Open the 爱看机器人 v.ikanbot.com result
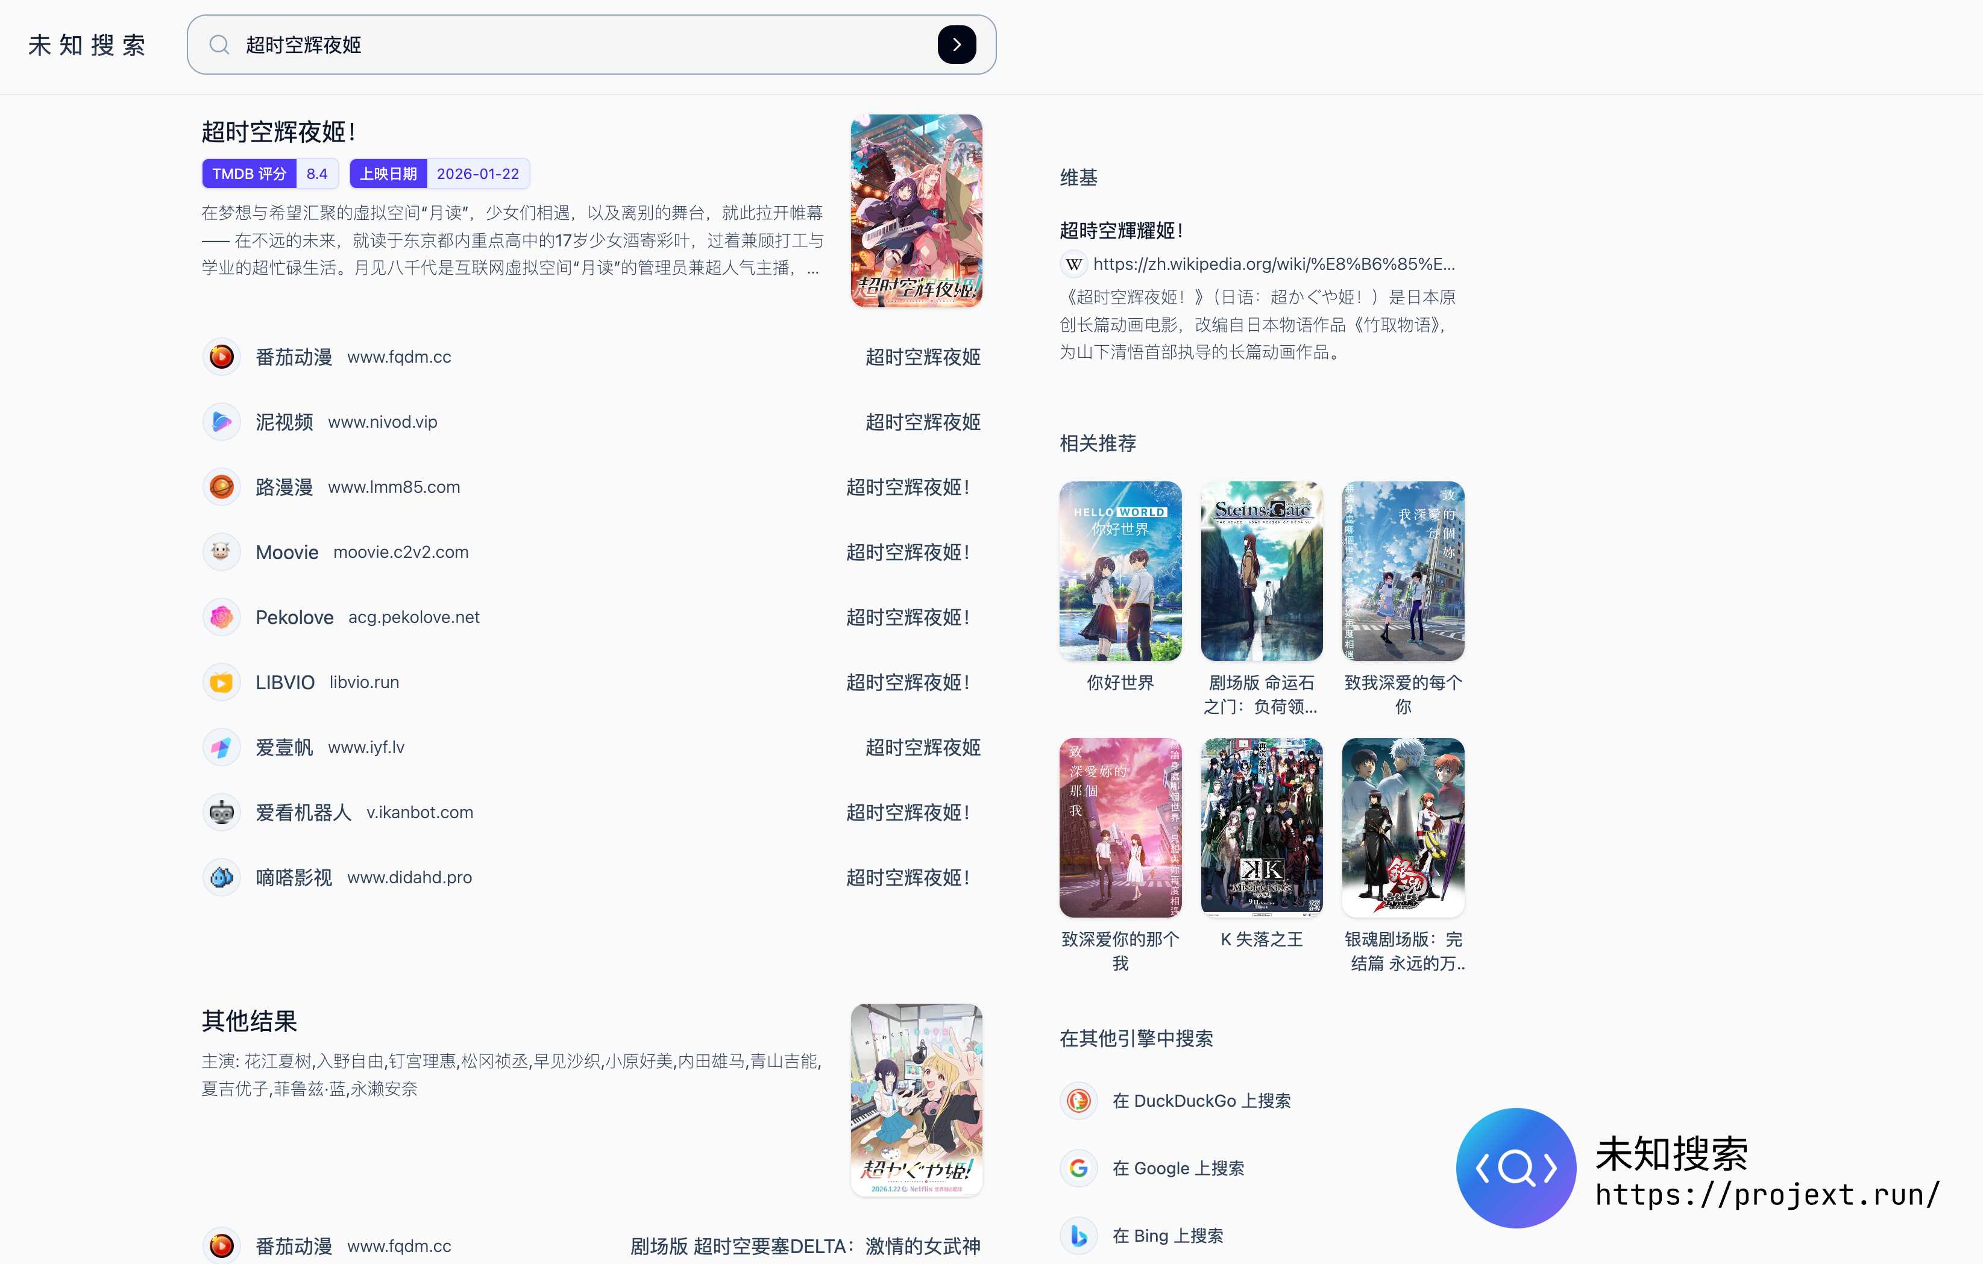The height and width of the screenshot is (1264, 1983). [x=591, y=812]
